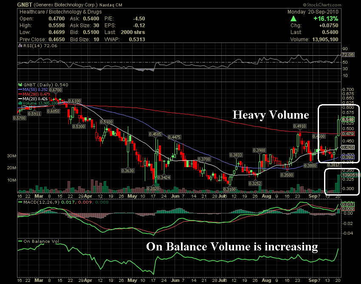This screenshot has width=361, height=284.
Task: Click the candlestick icon beside GNBT (Daily)
Action: point(20,85)
